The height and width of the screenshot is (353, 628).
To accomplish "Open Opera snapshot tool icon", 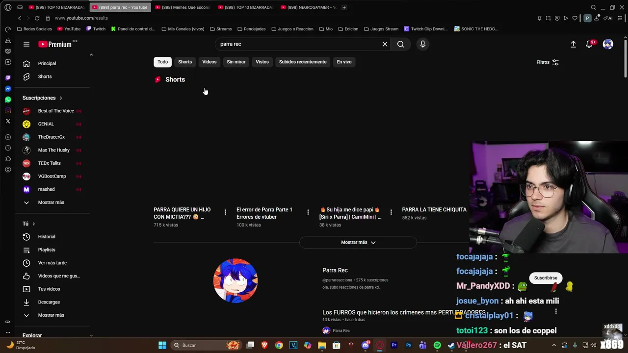I will coord(548,18).
